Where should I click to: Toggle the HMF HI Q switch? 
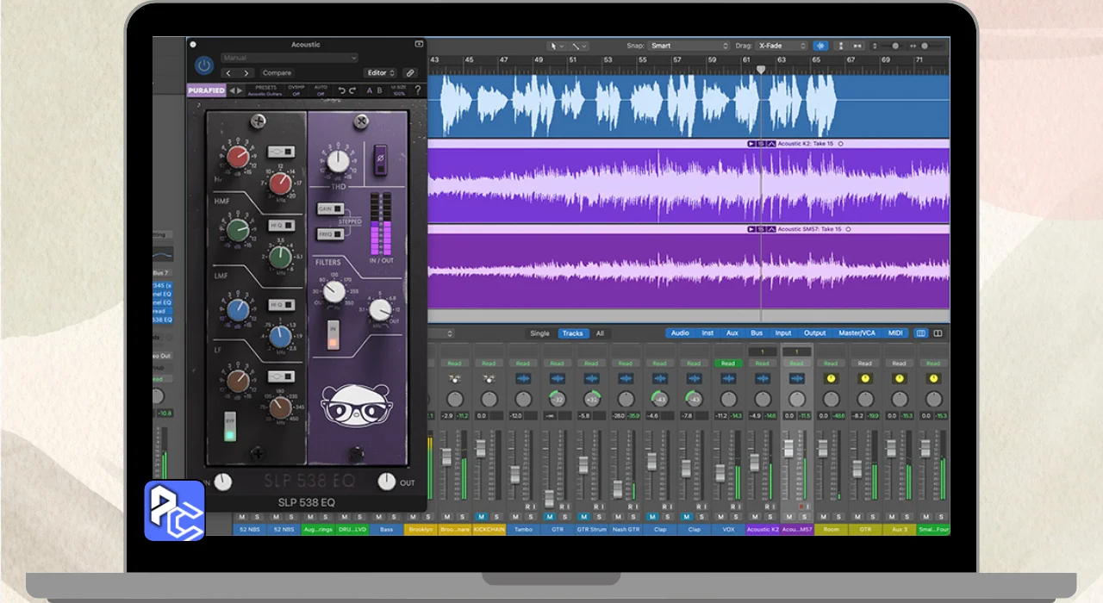[x=280, y=225]
